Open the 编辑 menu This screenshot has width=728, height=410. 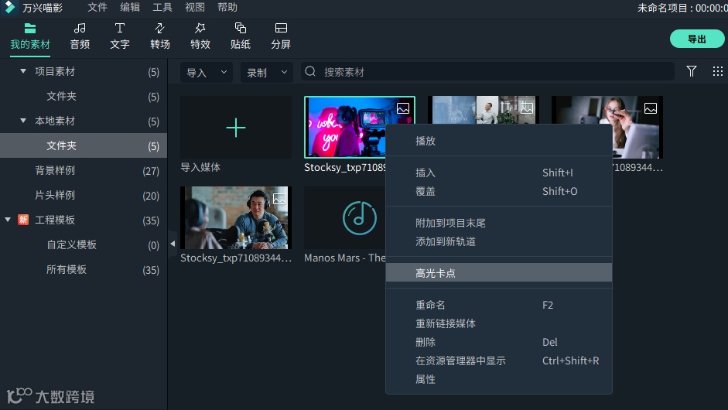[130, 8]
